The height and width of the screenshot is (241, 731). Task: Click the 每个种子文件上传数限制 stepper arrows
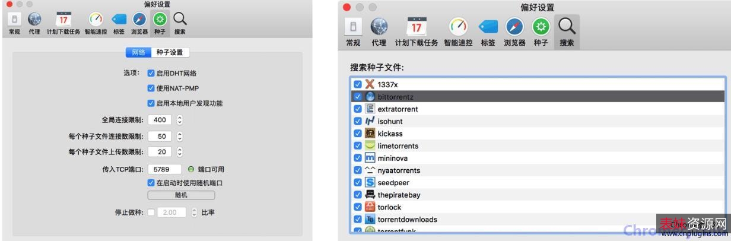(180, 152)
